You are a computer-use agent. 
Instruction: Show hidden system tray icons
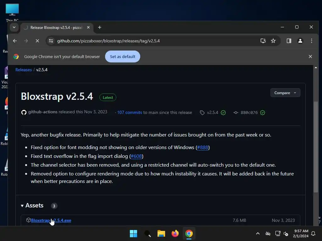[x=258, y=233]
